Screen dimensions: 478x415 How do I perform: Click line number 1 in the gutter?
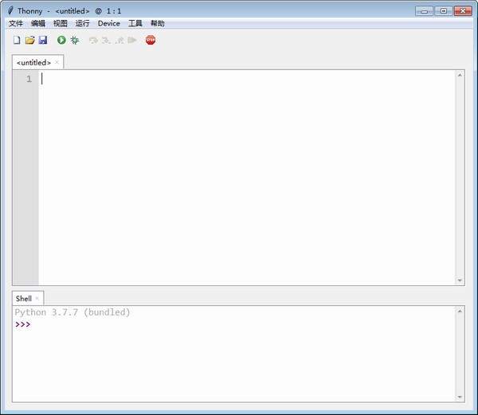29,79
